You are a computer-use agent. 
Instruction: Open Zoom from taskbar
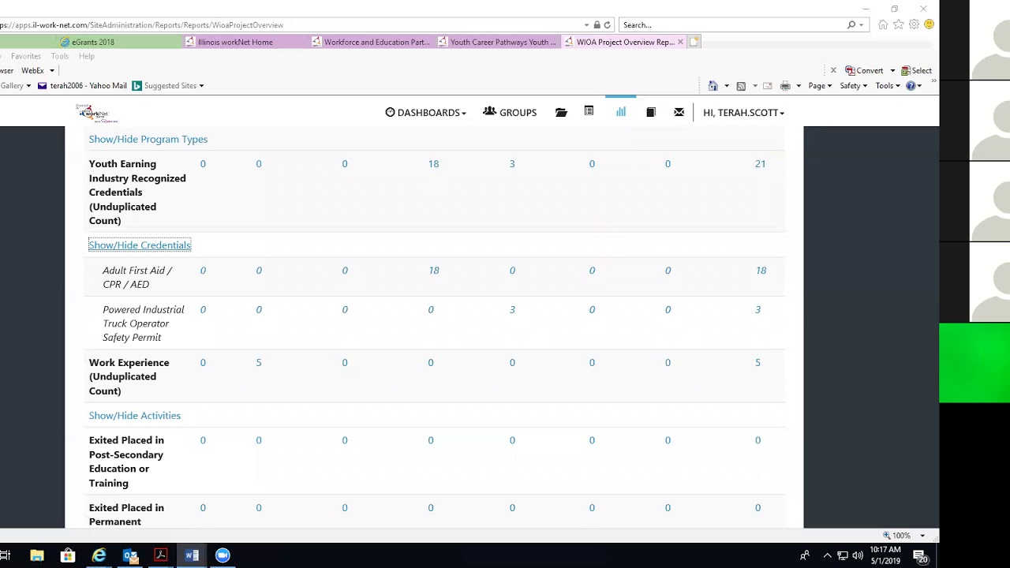click(223, 555)
